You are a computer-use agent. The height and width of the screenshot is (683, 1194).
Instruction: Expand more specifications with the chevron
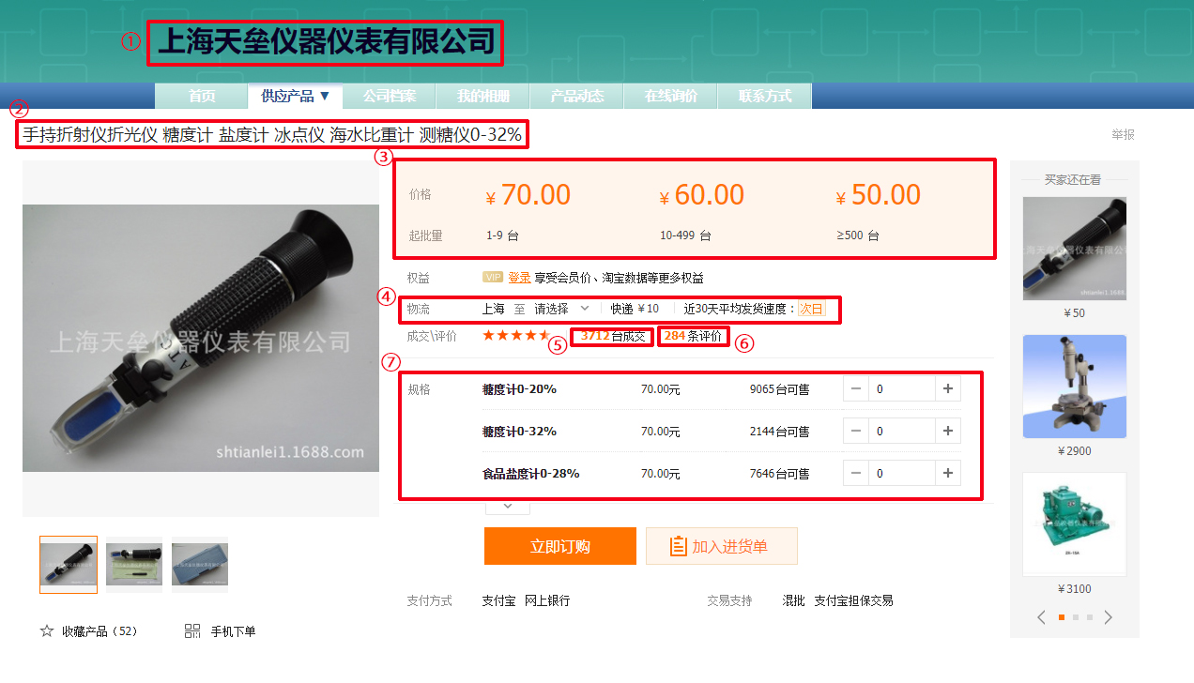[x=508, y=506]
